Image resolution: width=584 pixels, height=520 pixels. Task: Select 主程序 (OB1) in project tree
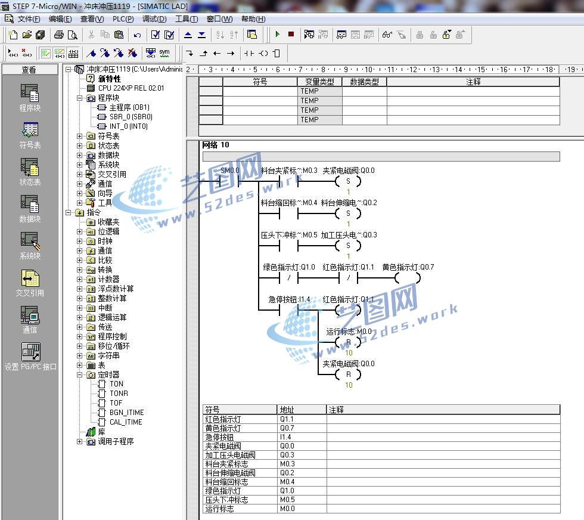(x=124, y=107)
